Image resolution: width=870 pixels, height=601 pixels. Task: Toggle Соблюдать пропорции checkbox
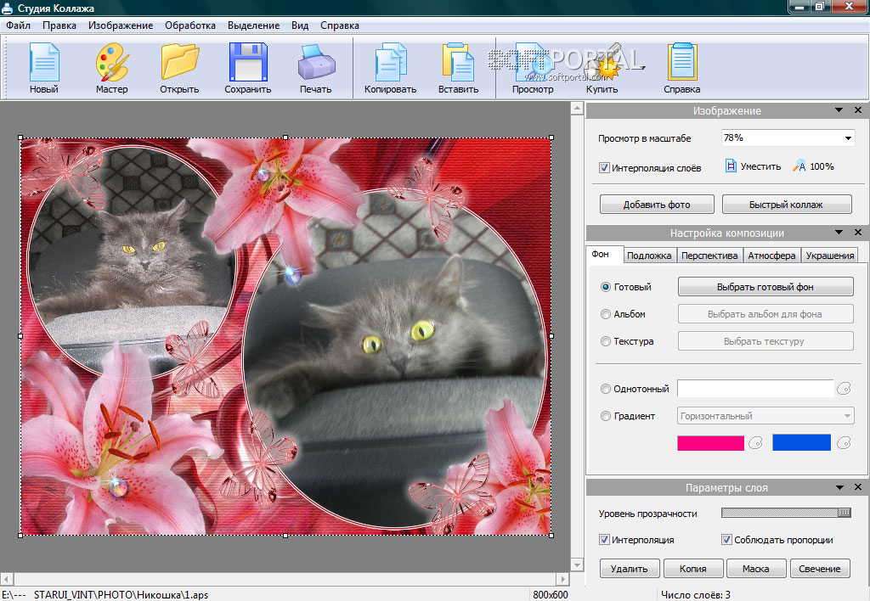[726, 540]
